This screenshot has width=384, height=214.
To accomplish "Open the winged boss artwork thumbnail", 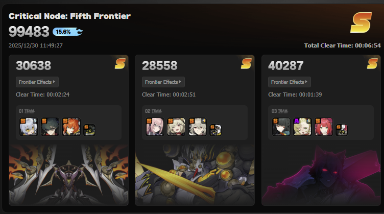I will pyautogui.click(x=68, y=175).
